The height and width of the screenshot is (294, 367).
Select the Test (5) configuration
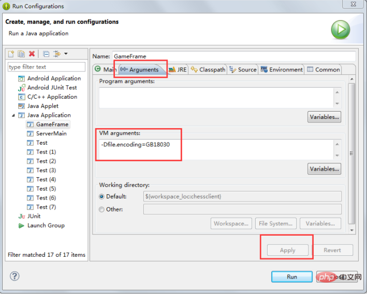coord(41,189)
